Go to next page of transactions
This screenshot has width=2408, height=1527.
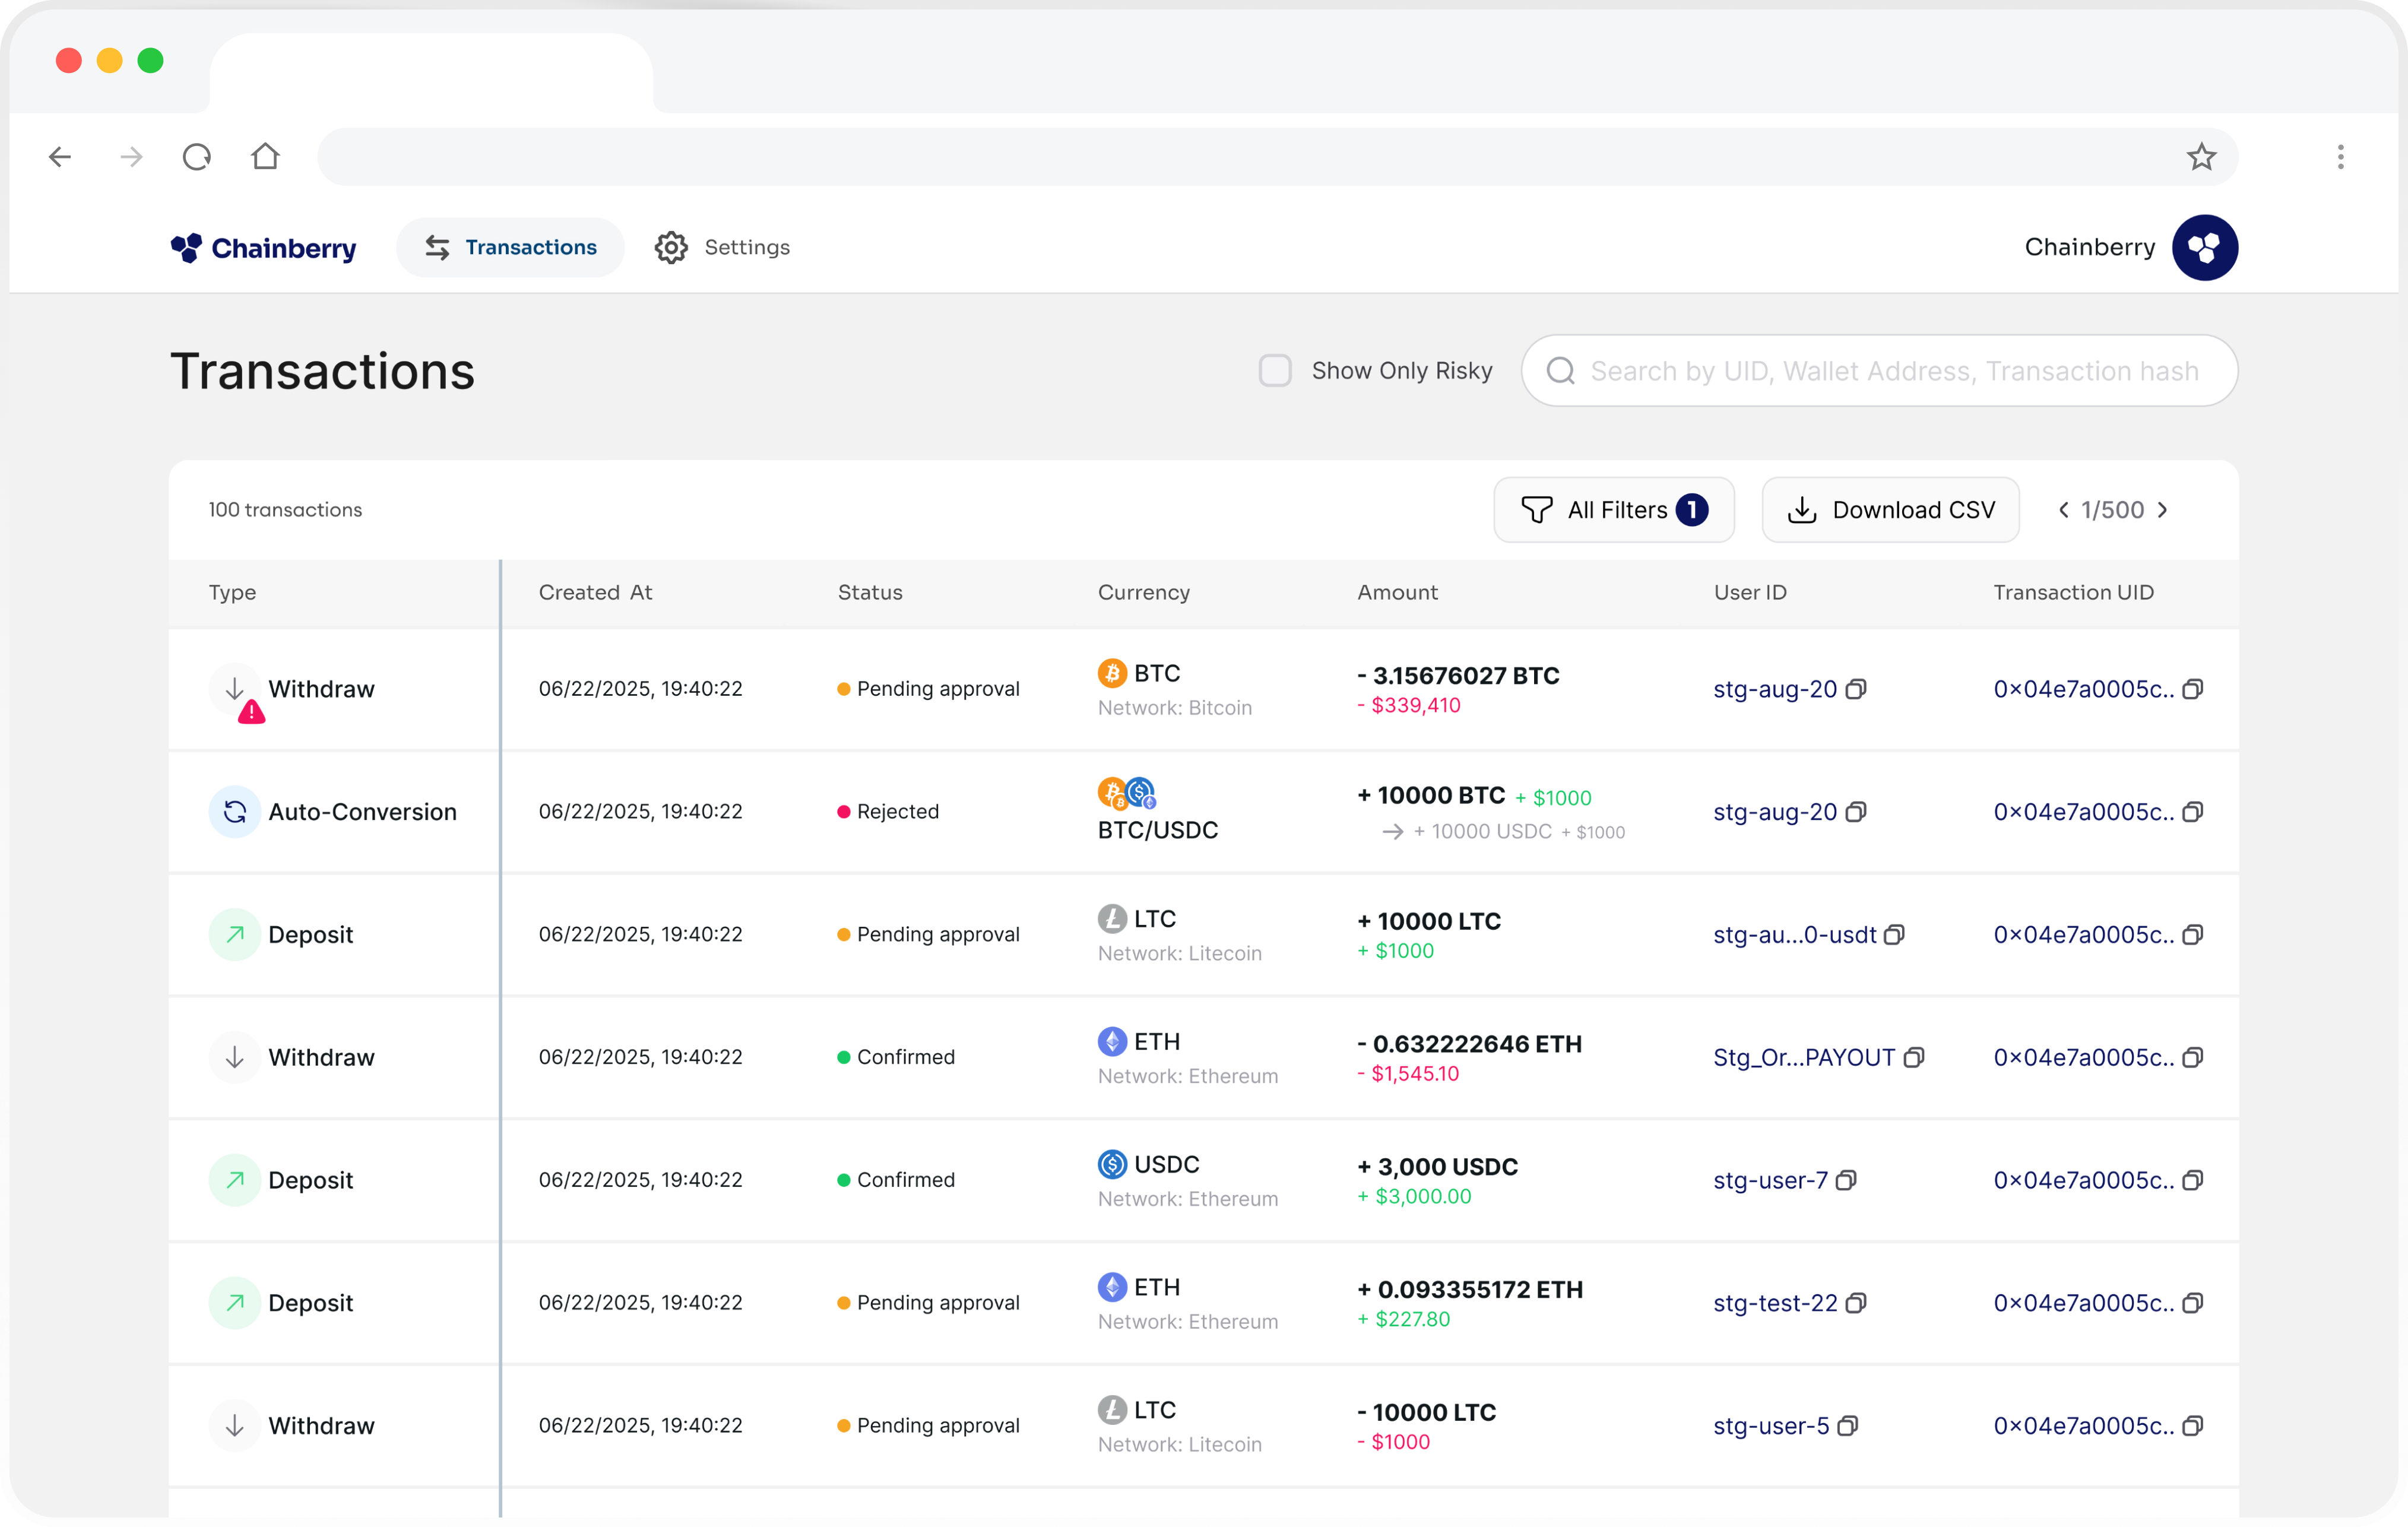[2163, 510]
